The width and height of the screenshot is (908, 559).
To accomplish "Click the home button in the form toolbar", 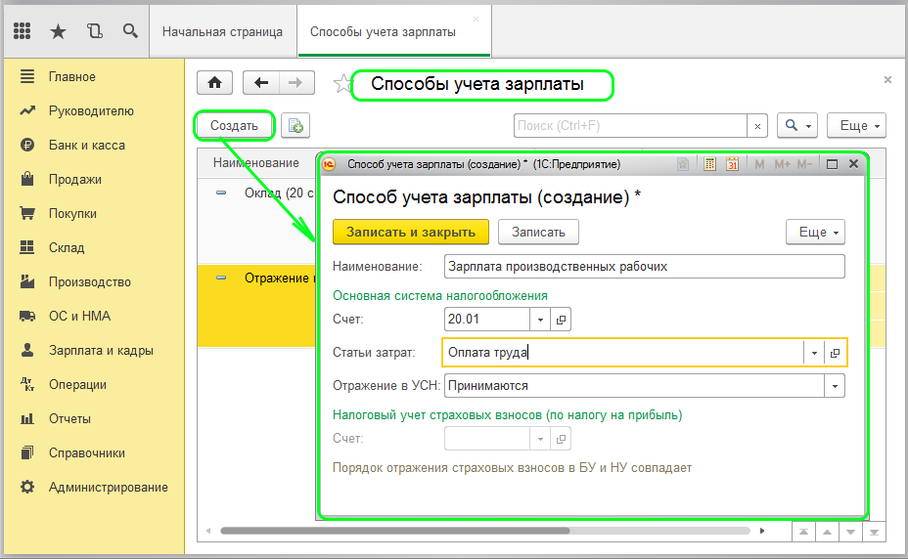I will click(215, 83).
